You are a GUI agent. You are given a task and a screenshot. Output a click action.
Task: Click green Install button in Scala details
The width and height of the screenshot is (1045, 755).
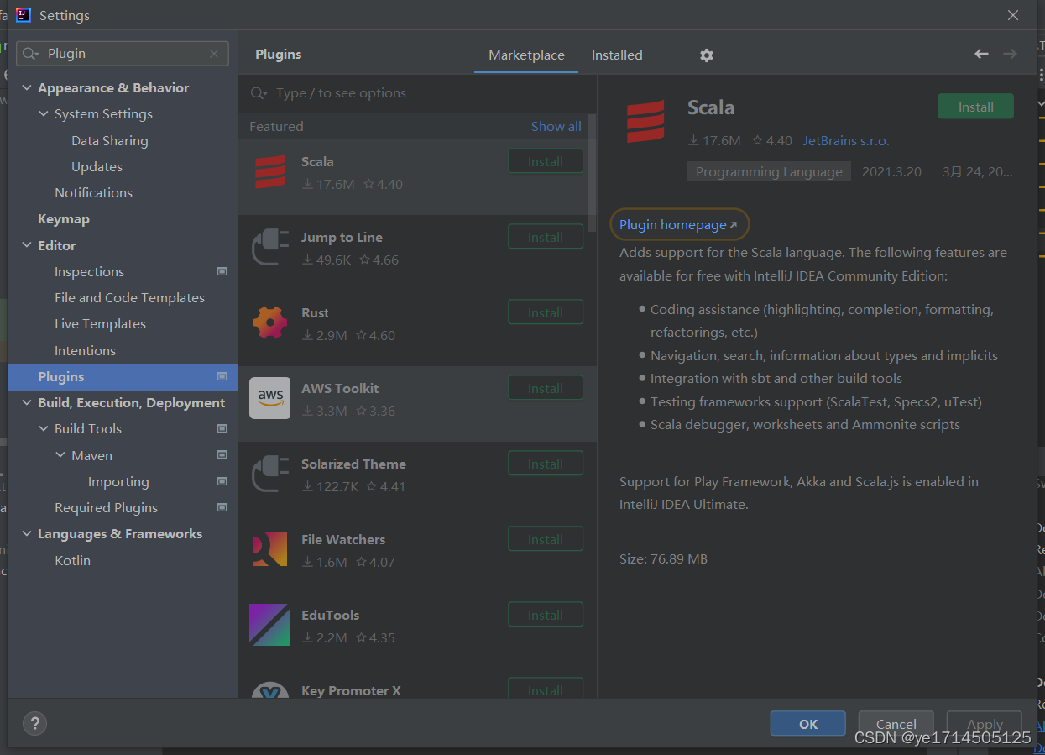975,107
